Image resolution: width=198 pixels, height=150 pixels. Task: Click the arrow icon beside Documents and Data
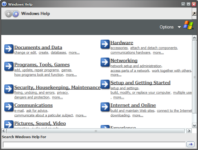(9, 49)
